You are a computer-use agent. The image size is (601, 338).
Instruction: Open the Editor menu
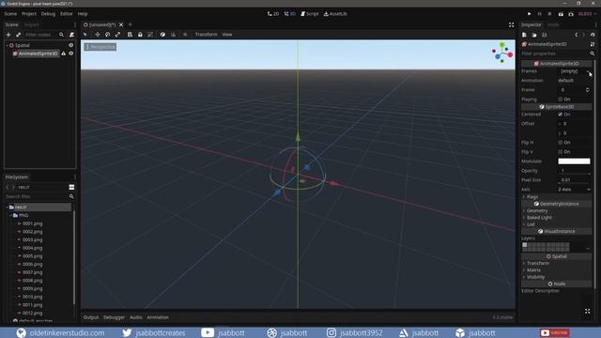[x=67, y=14]
